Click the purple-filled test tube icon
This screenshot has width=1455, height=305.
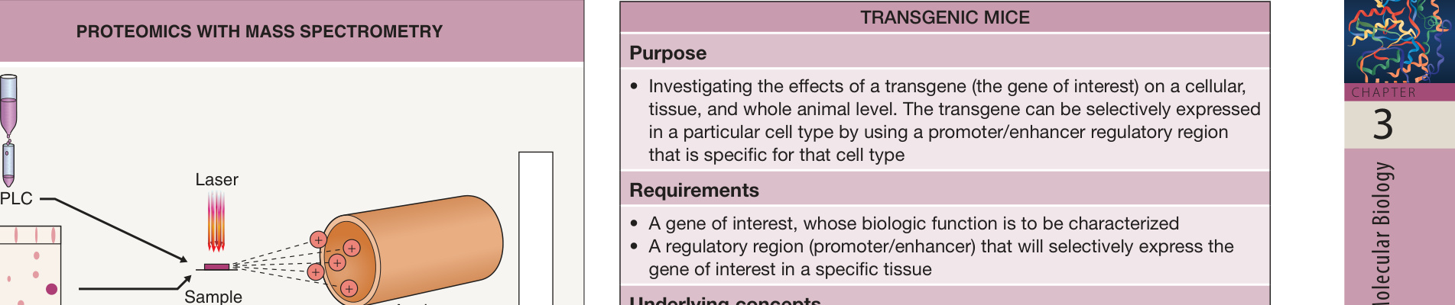point(8,105)
